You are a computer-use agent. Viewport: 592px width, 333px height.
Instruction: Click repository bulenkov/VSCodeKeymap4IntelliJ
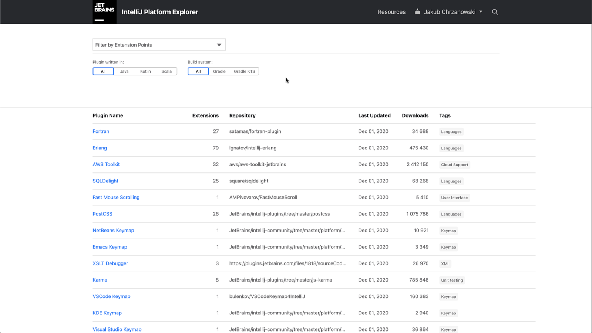[x=267, y=296]
